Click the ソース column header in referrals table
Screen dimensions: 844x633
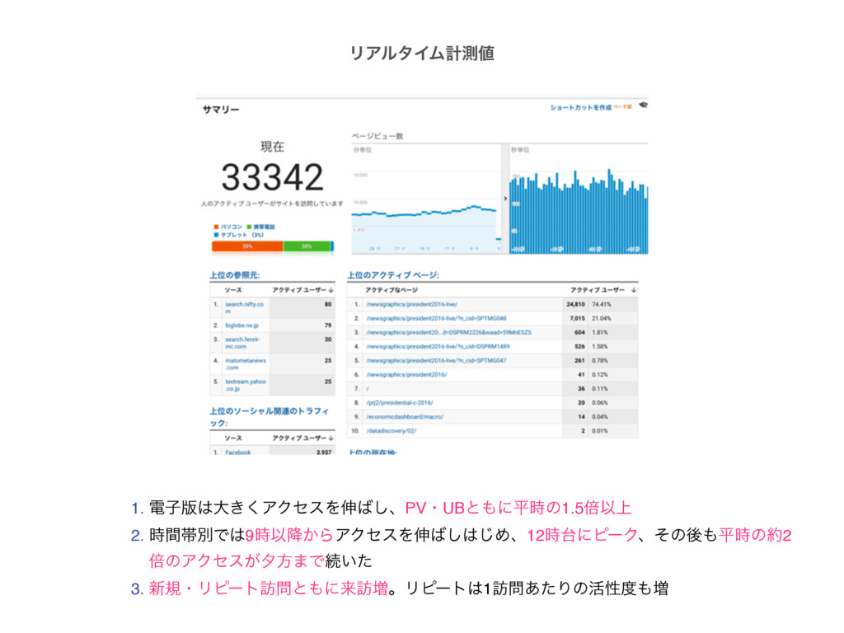click(x=233, y=290)
